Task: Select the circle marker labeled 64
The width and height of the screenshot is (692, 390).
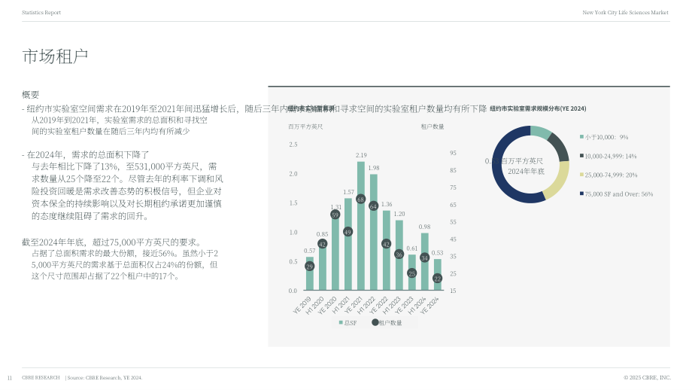Action: [x=373, y=206]
